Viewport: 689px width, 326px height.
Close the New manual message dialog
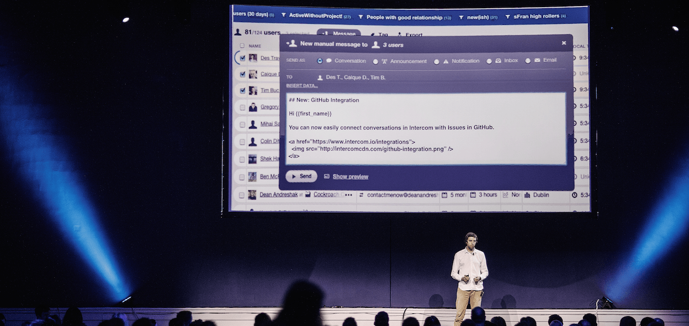[x=564, y=43]
